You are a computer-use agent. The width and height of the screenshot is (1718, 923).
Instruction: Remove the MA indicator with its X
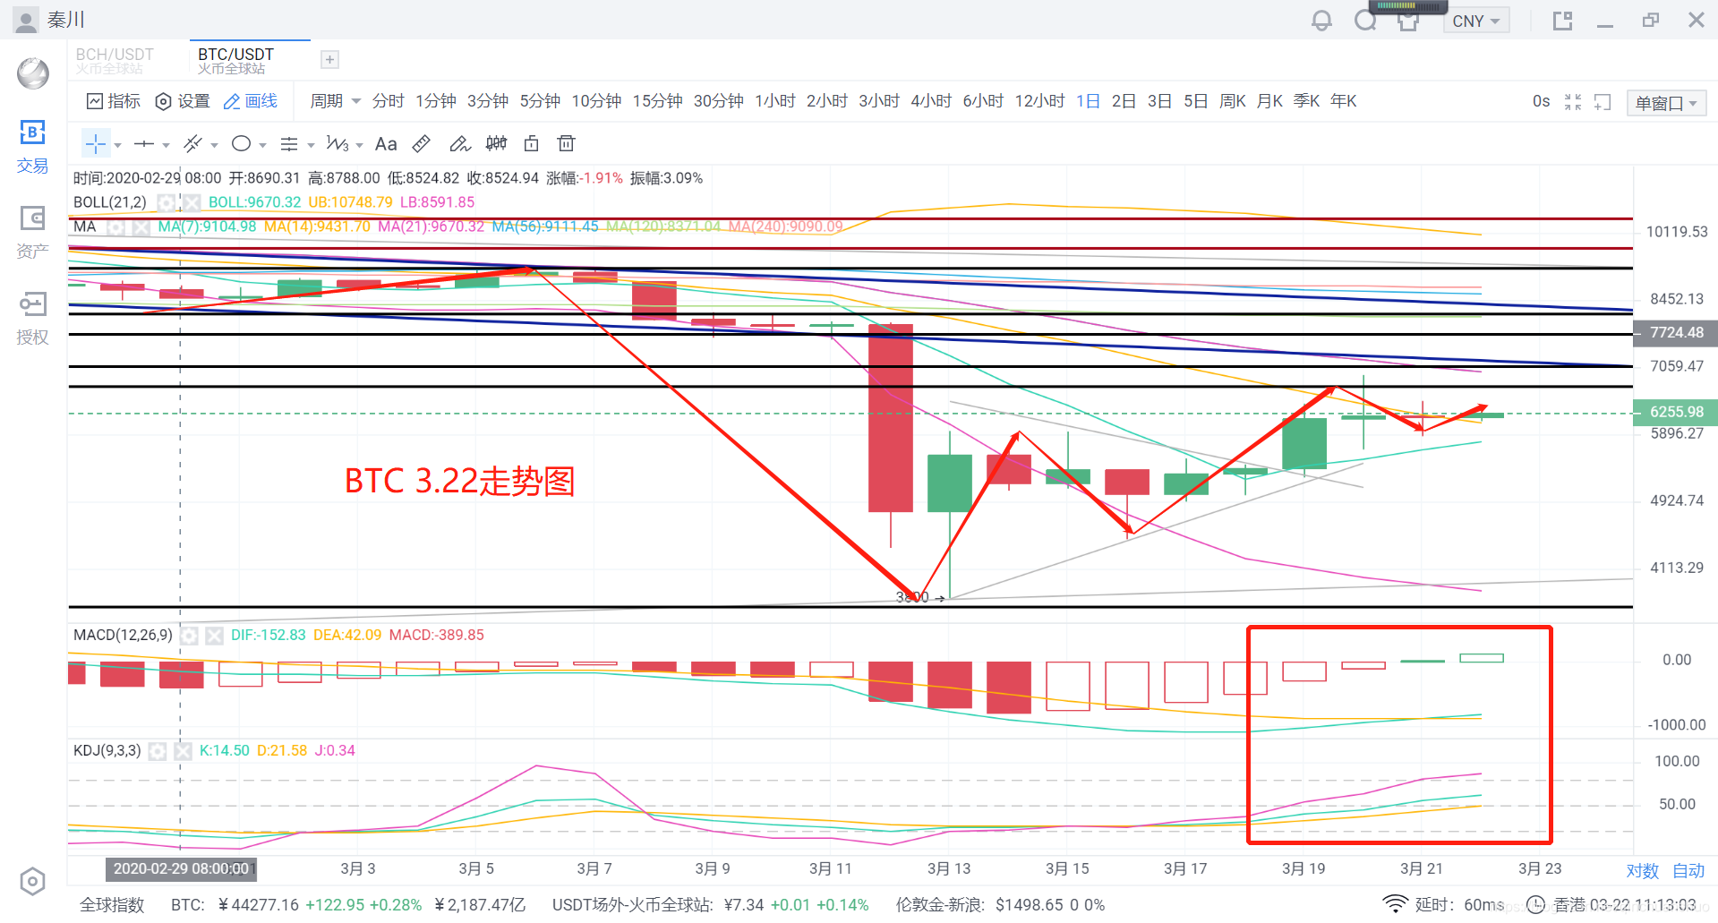pos(141,227)
